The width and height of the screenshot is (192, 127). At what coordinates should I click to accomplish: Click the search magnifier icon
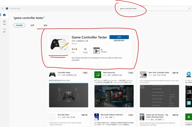tap(189, 8)
